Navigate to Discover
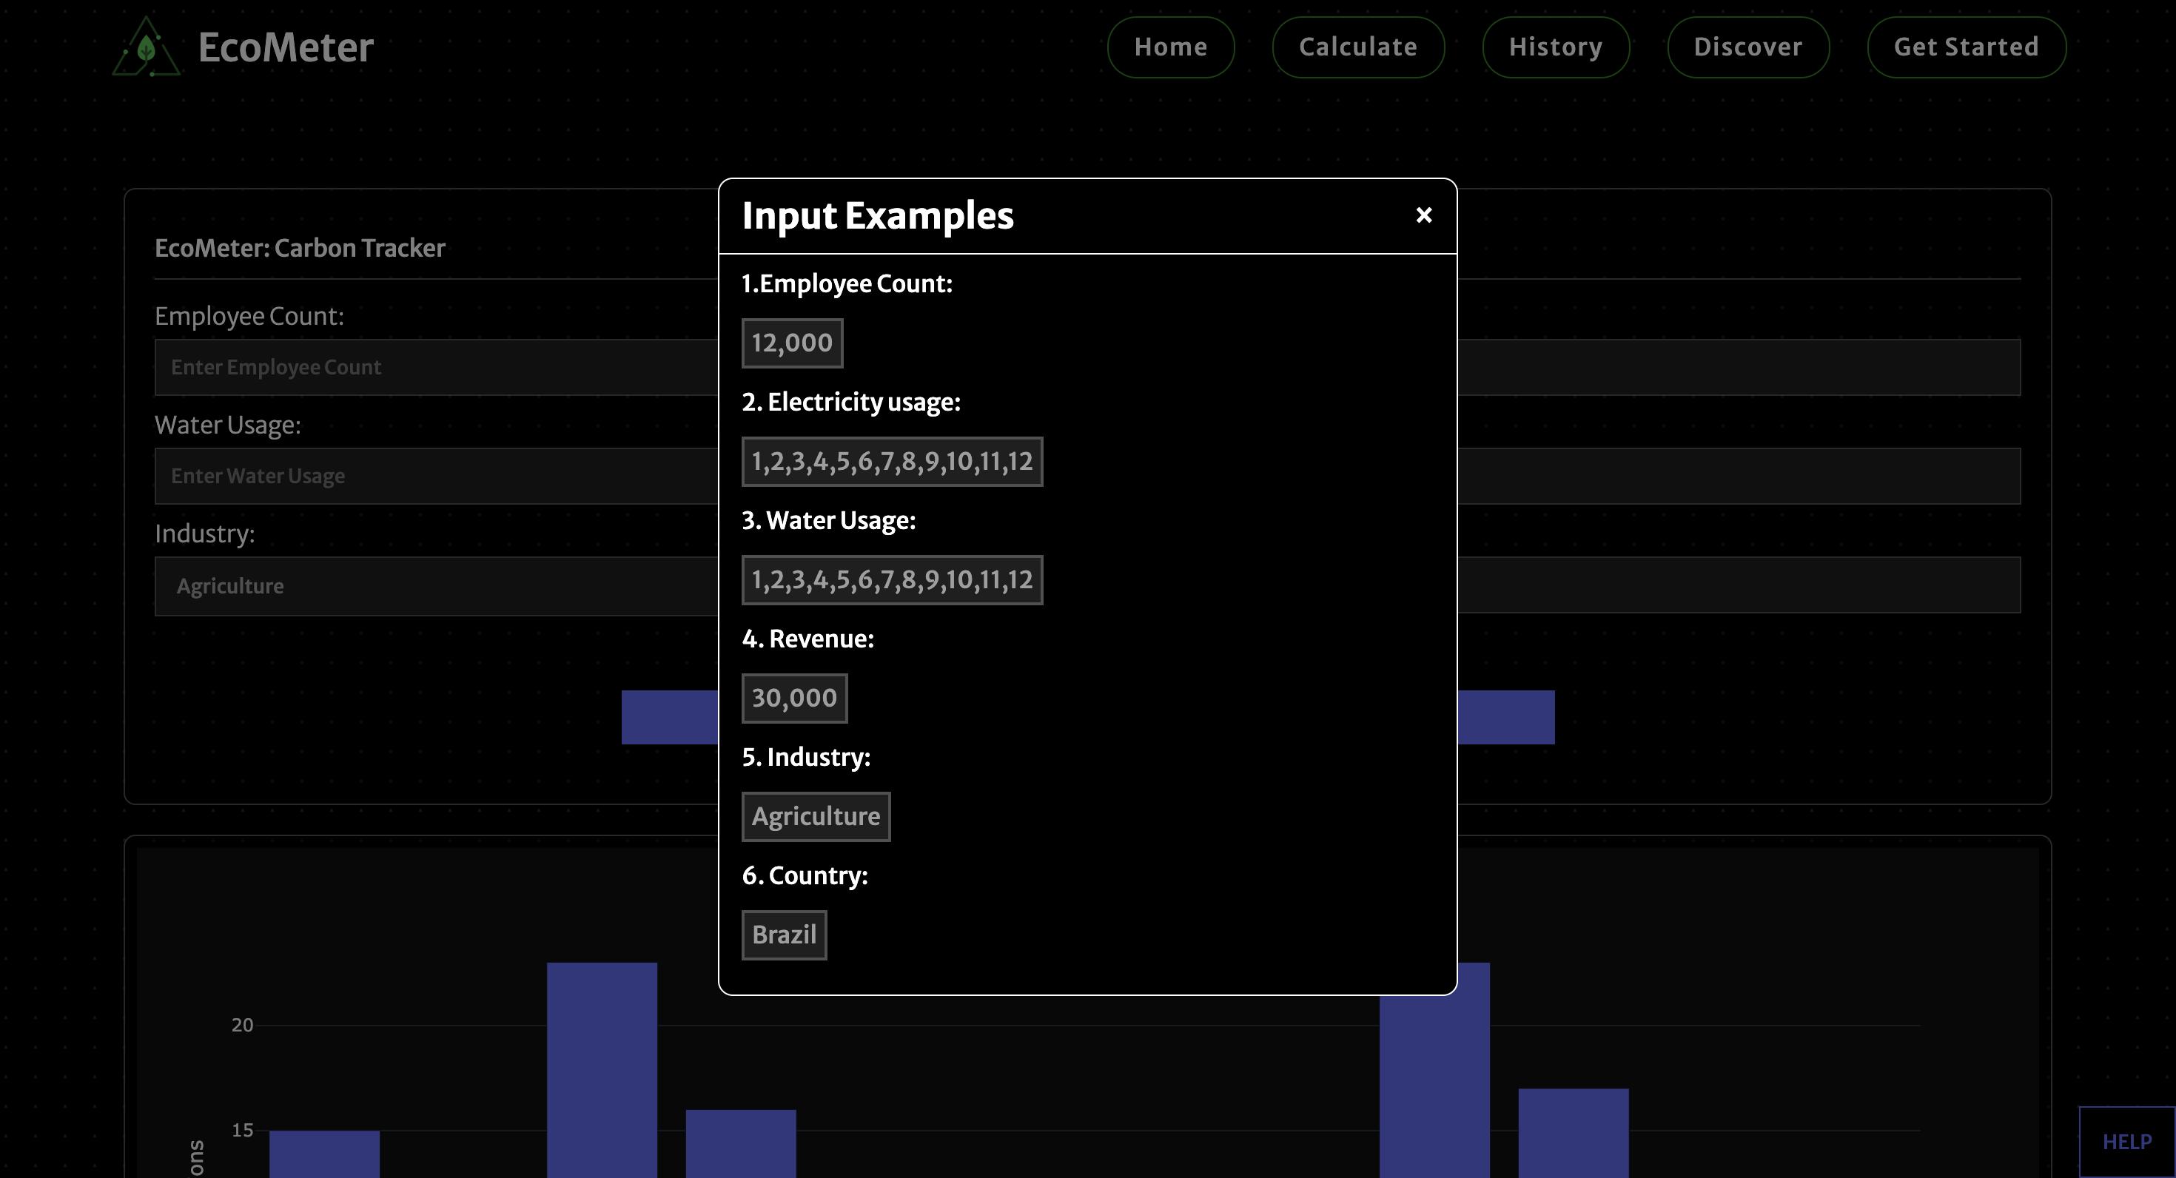2176x1178 pixels. coord(1747,47)
